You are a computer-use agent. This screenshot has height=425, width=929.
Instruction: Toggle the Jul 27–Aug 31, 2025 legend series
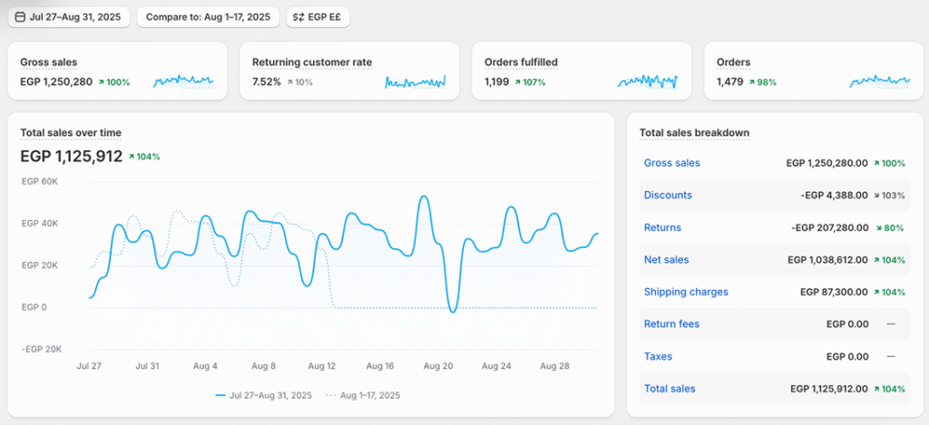[x=264, y=395]
